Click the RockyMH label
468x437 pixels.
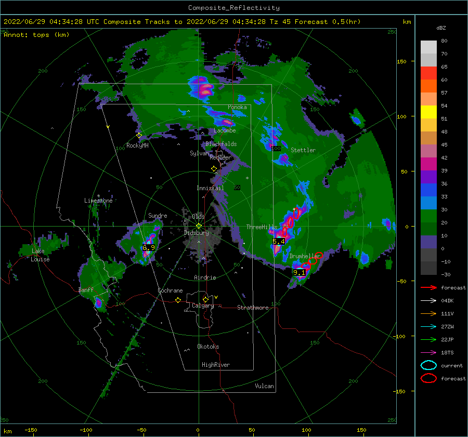click(x=137, y=145)
